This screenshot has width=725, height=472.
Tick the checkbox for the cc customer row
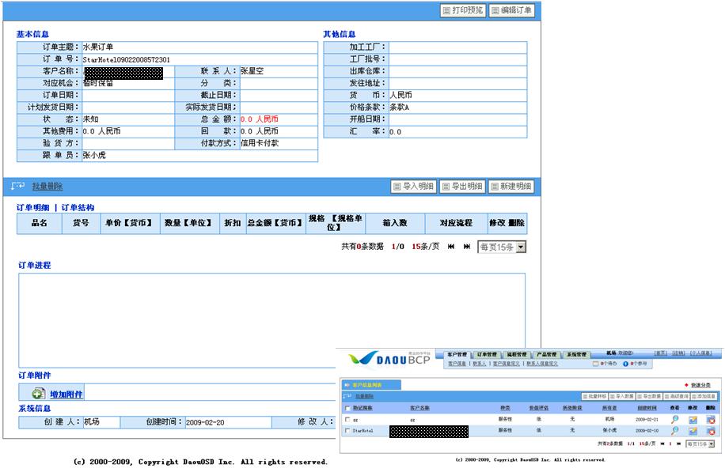click(x=347, y=420)
